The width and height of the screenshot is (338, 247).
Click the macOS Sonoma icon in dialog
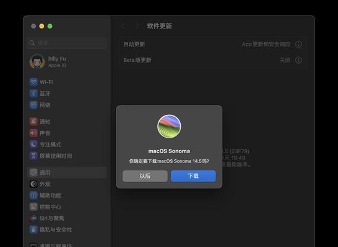click(x=169, y=127)
